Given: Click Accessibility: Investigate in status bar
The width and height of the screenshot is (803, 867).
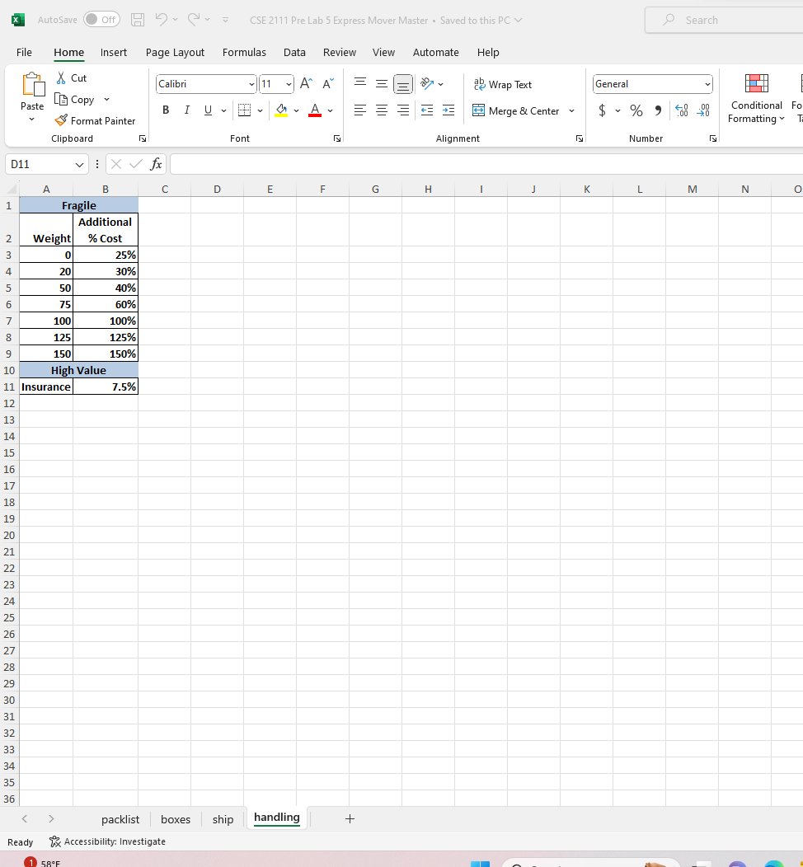Looking at the screenshot, I should (x=107, y=841).
